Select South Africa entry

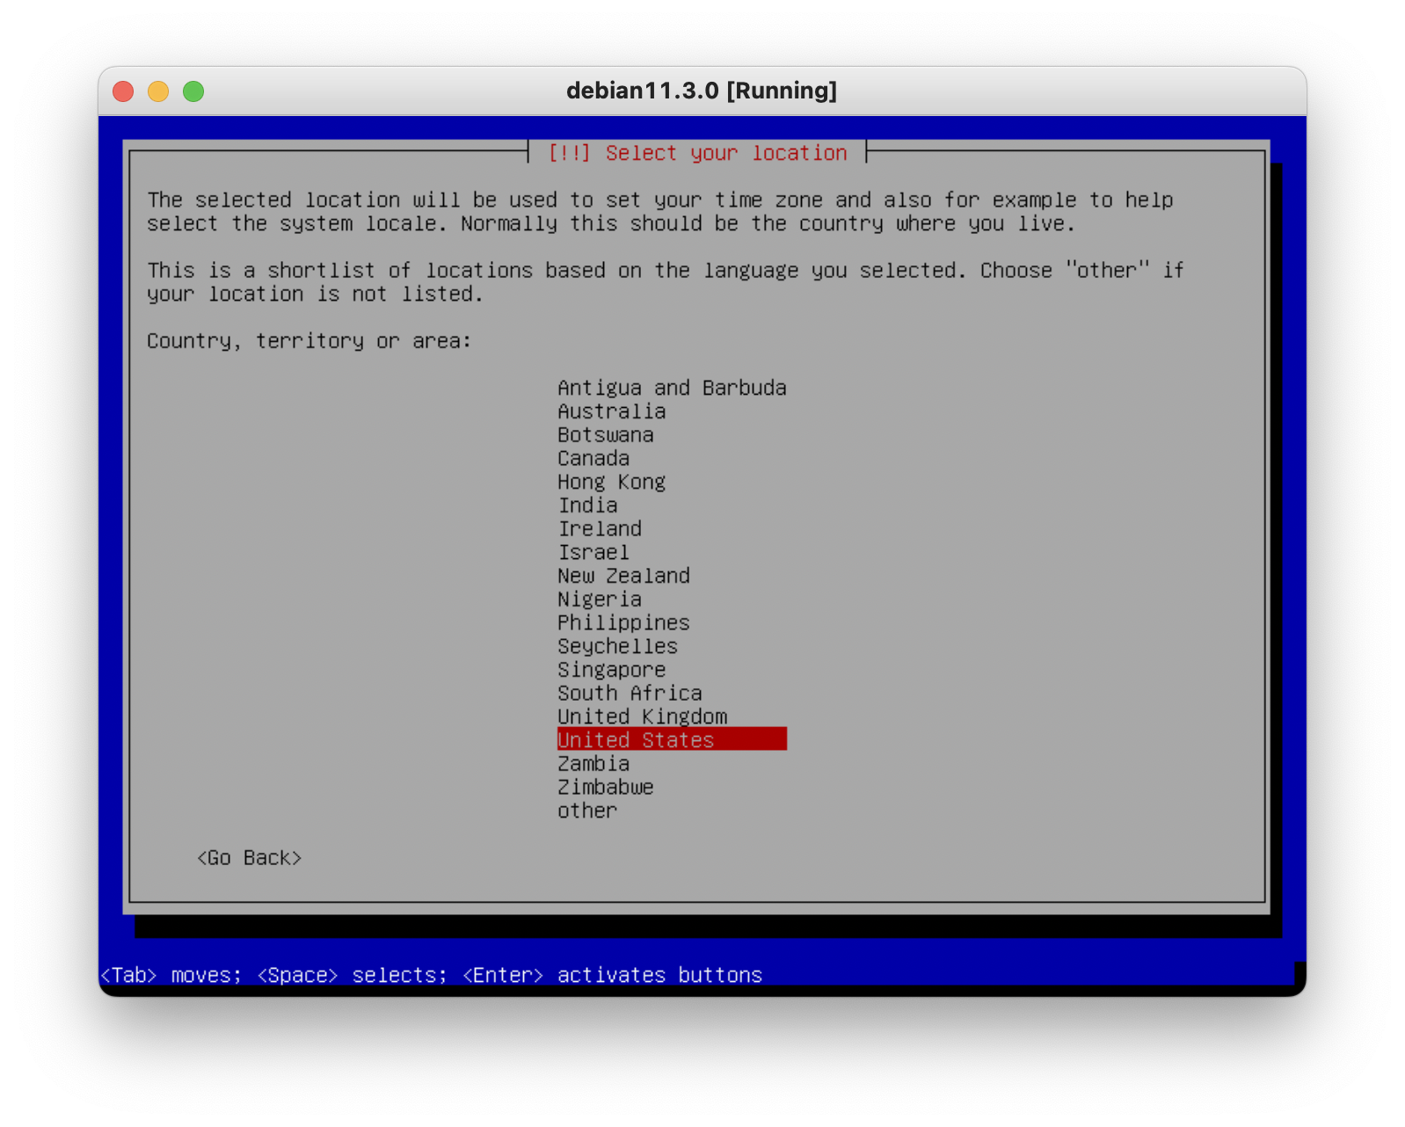tap(630, 694)
